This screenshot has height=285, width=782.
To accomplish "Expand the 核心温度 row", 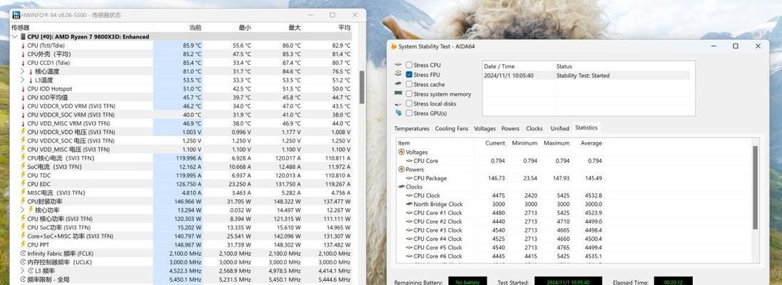I will point(22,71).
